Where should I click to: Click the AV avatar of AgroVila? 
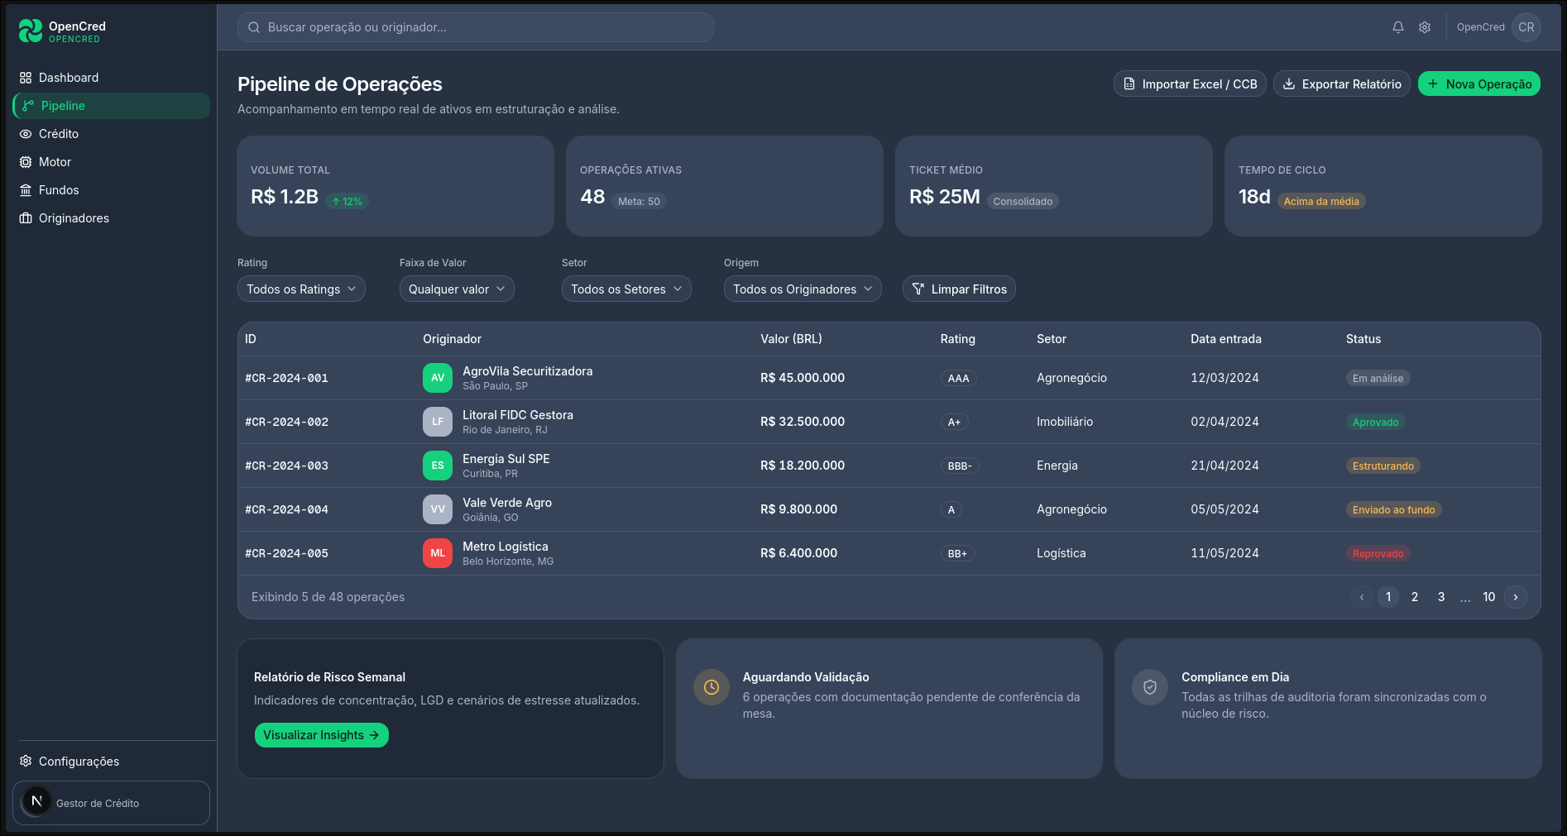click(438, 378)
